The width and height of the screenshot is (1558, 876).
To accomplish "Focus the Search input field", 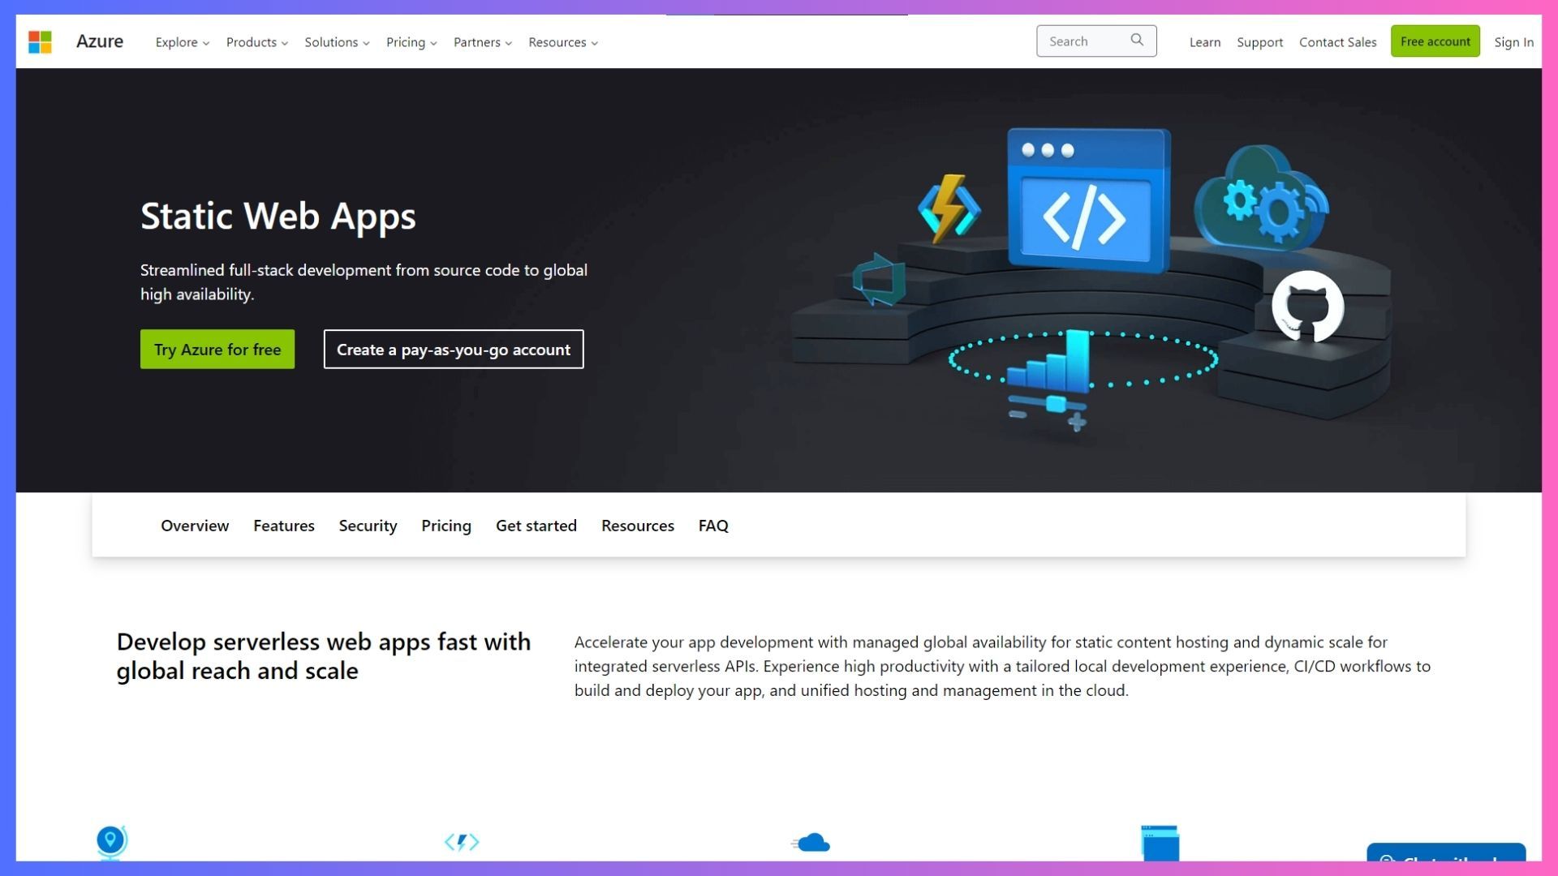I will pyautogui.click(x=1083, y=41).
